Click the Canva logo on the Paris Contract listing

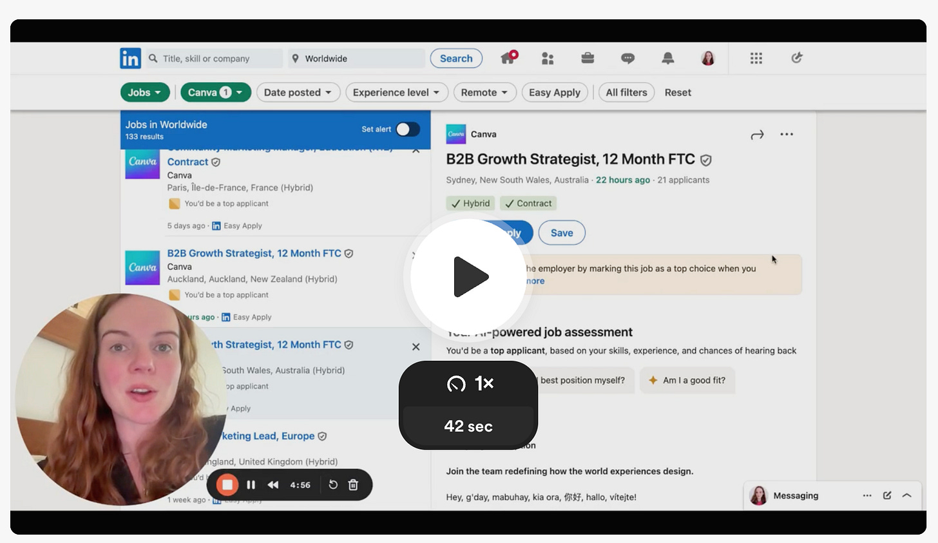(x=142, y=163)
